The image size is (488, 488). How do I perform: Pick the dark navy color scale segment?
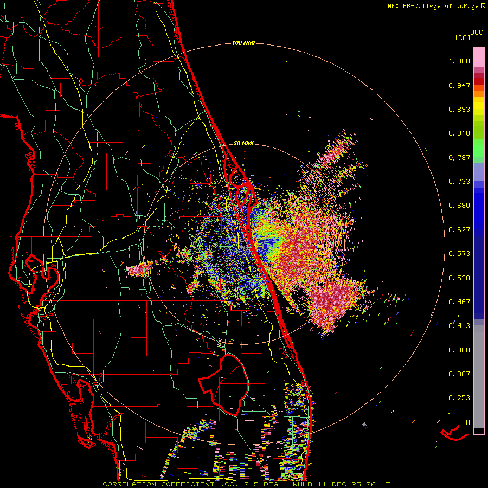click(x=479, y=277)
